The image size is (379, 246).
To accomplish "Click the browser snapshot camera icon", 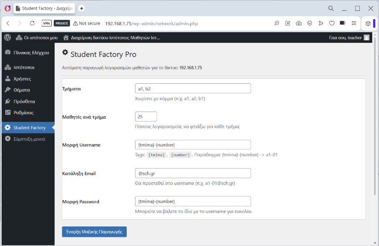I will 299,23.
